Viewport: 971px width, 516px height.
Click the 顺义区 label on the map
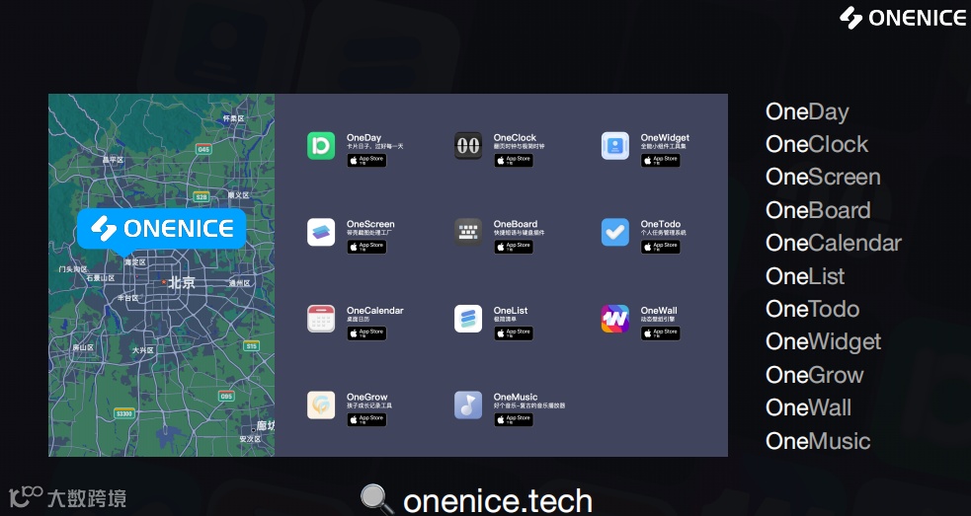238,195
